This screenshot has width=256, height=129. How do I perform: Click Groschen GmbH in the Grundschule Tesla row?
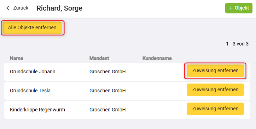coord(107,91)
